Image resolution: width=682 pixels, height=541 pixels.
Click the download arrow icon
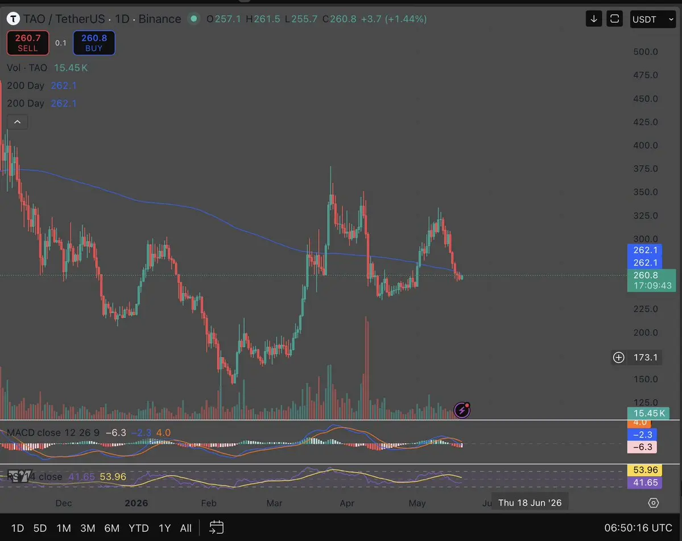pyautogui.click(x=594, y=19)
